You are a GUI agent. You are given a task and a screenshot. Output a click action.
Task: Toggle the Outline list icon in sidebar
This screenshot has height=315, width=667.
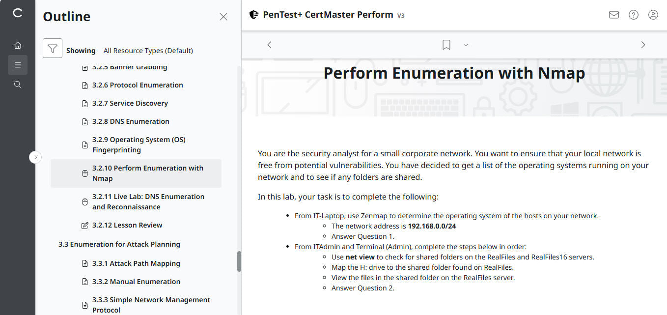pyautogui.click(x=18, y=65)
